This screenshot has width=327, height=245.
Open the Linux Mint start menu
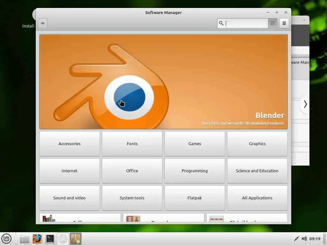(6, 239)
